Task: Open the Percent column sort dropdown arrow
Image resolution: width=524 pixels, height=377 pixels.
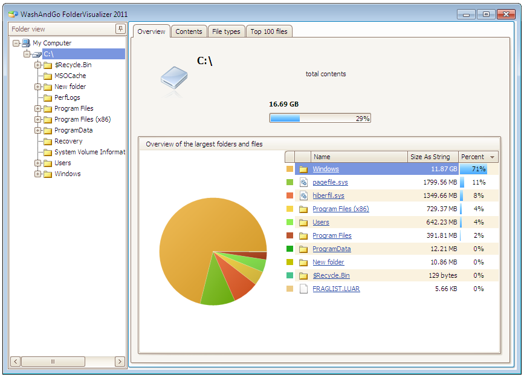Action: (493, 157)
